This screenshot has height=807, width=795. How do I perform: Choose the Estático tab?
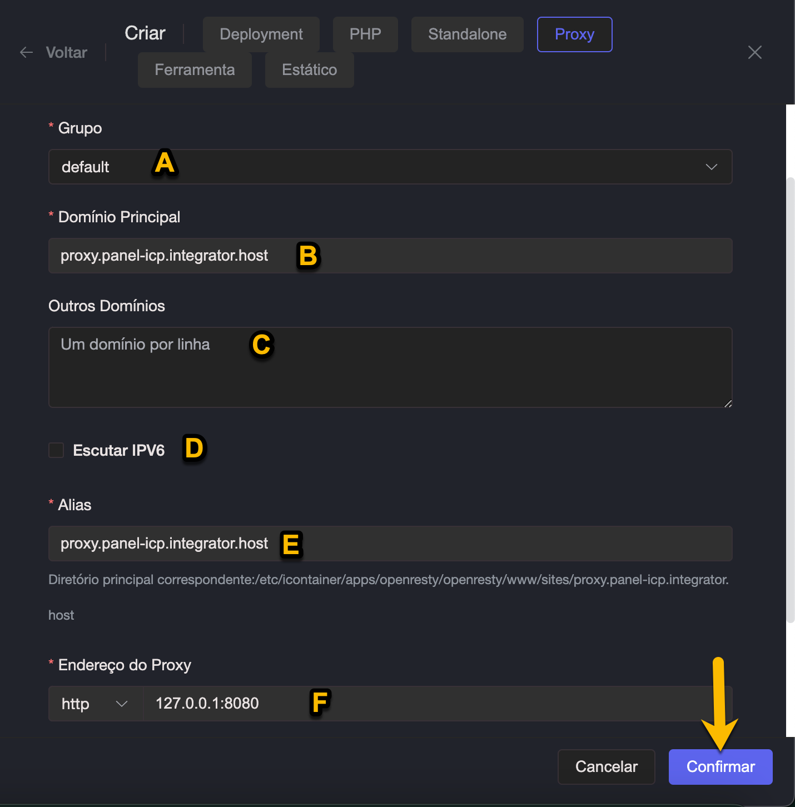click(x=309, y=70)
